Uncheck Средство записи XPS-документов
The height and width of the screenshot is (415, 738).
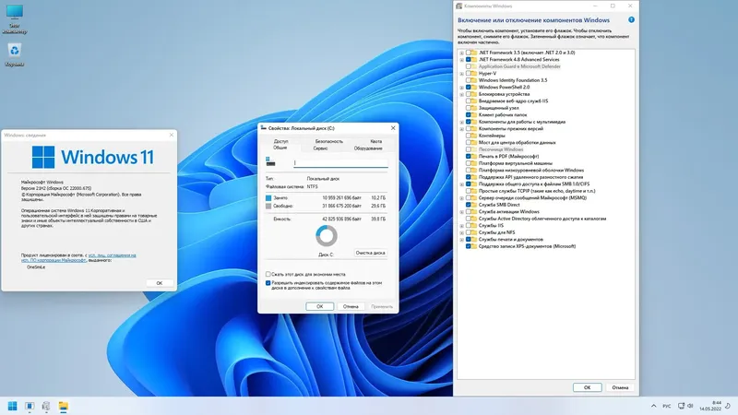pyautogui.click(x=469, y=246)
